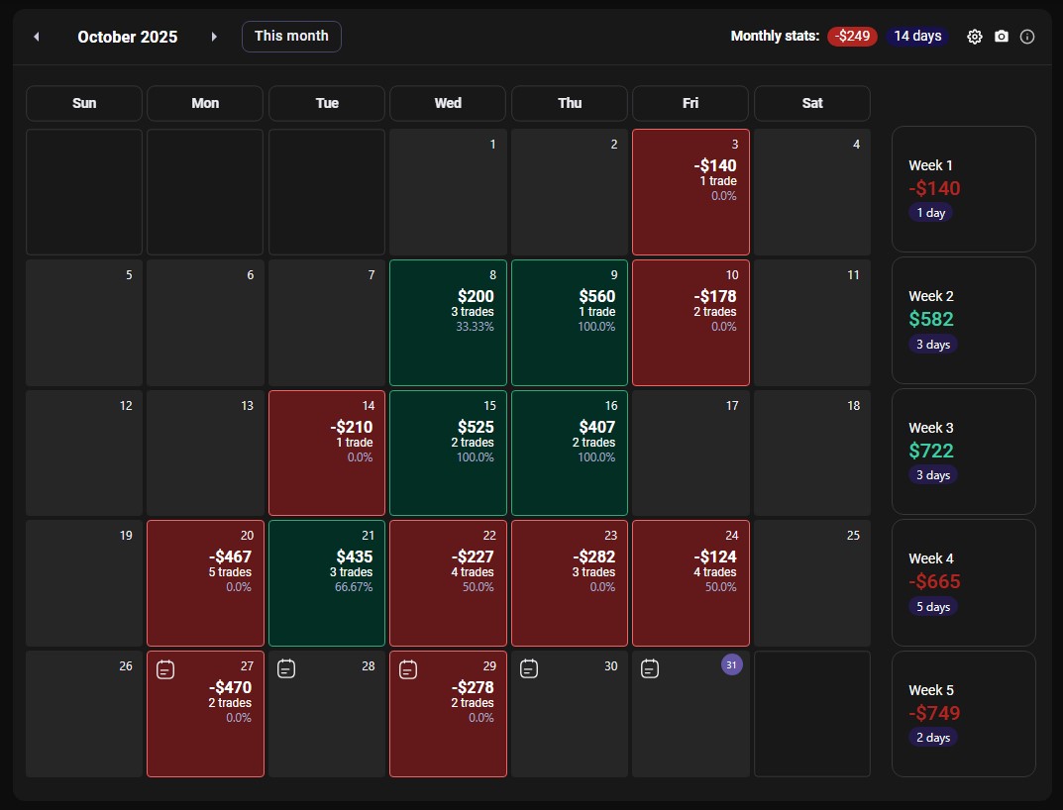The image size is (1063, 810).
Task: Select the October 2025 title
Action: tap(128, 38)
